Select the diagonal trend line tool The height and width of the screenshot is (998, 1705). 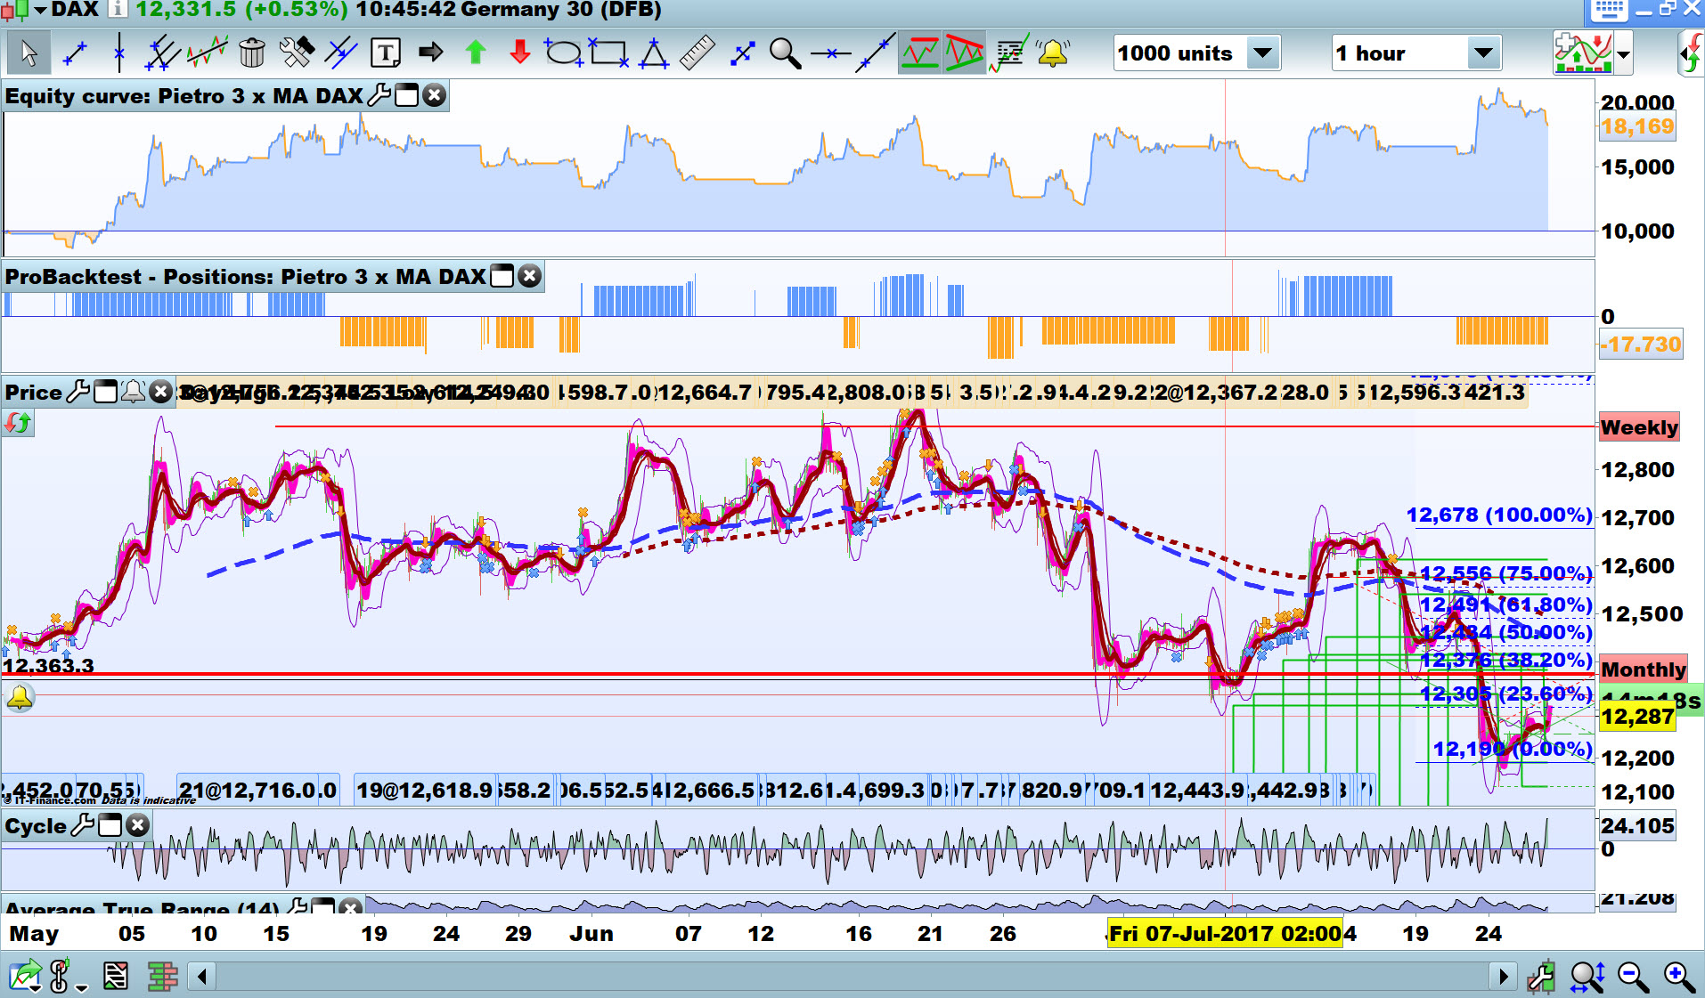875,53
